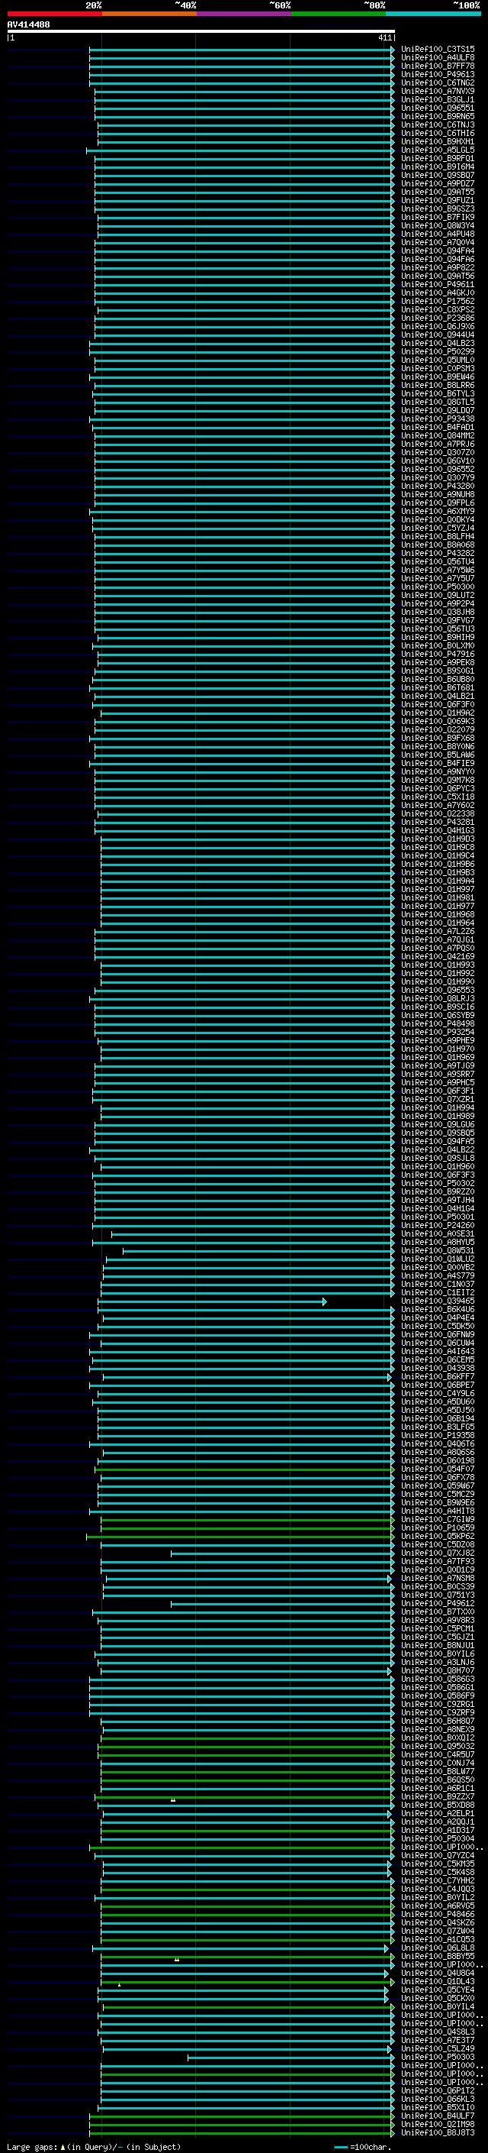Click label UniRef100_A7NVX9

[x=438, y=91]
